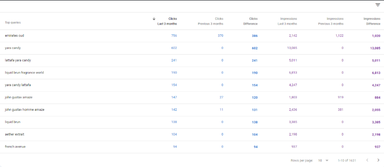
Task: Select the Top queries column header
Action: (13, 23)
